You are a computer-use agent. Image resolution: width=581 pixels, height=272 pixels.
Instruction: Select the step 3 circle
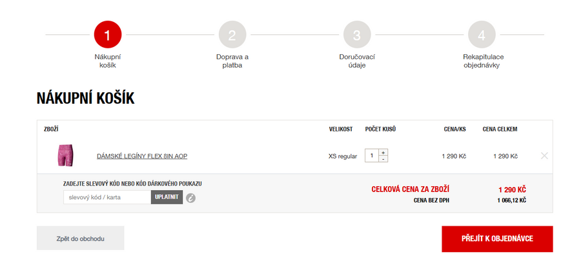coord(357,35)
